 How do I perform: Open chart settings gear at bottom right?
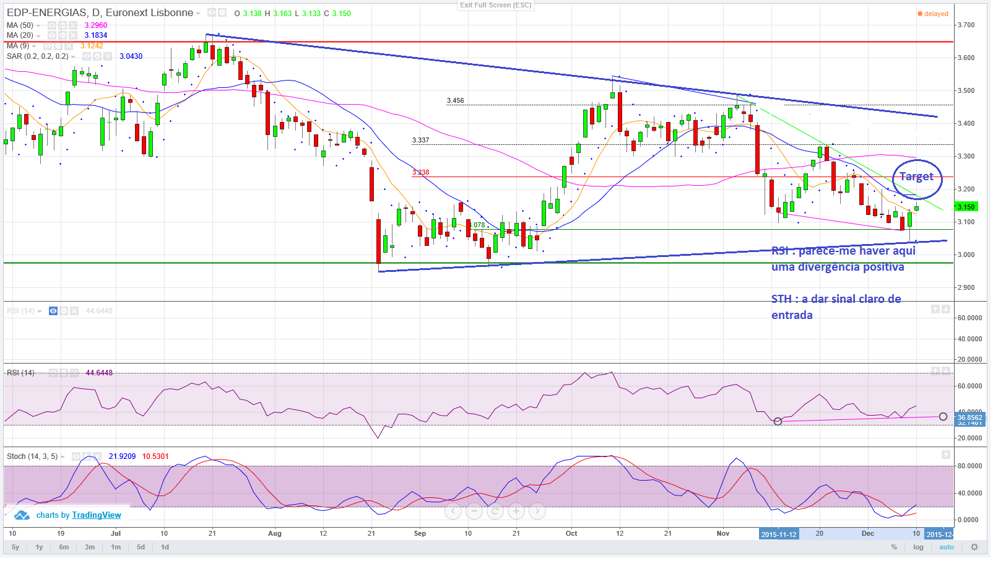(974, 547)
